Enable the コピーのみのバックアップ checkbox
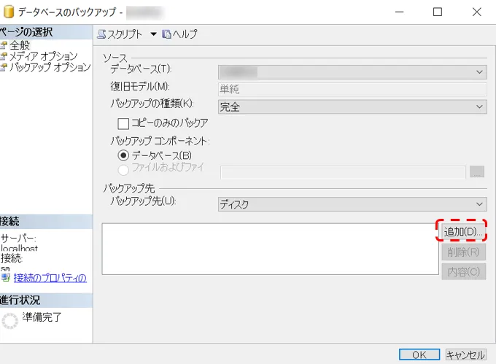The width and height of the screenshot is (496, 364). (x=123, y=123)
